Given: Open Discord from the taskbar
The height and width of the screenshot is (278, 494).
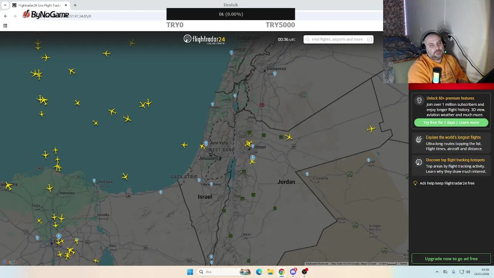Looking at the screenshot, I should pos(293,272).
